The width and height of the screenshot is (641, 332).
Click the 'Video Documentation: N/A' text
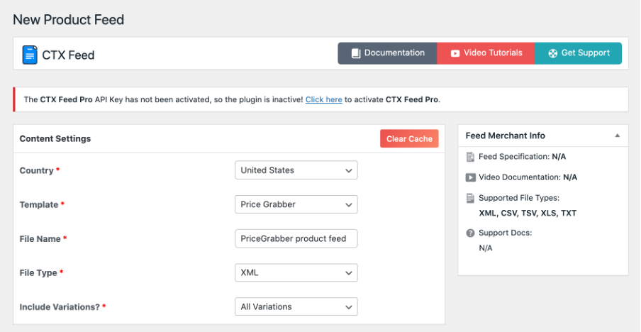point(528,177)
